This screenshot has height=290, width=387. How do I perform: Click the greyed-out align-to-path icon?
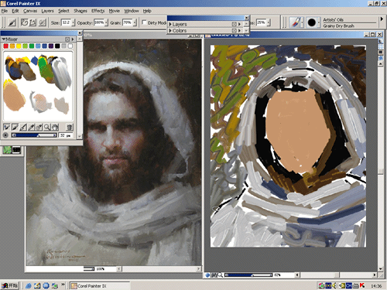pos(43,22)
